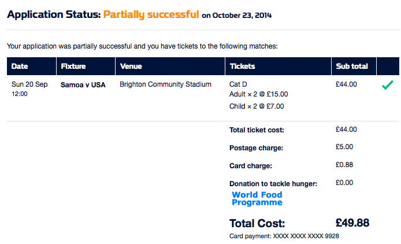The height and width of the screenshot is (244, 401).
Task: Click the Cat D ticket category
Action: [238, 84]
